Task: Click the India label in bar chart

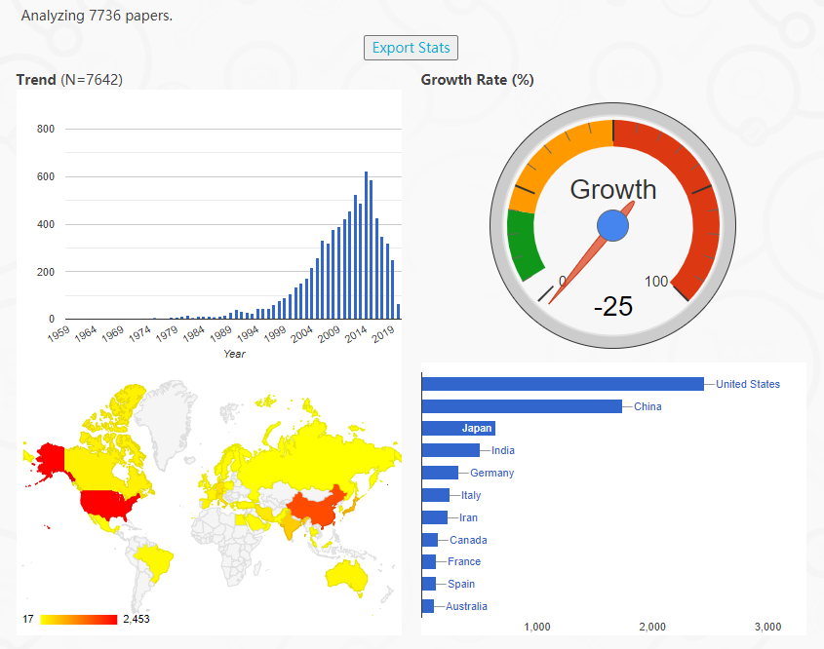Action: click(x=503, y=450)
